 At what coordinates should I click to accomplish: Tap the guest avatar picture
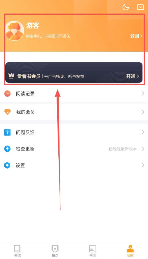point(15,31)
